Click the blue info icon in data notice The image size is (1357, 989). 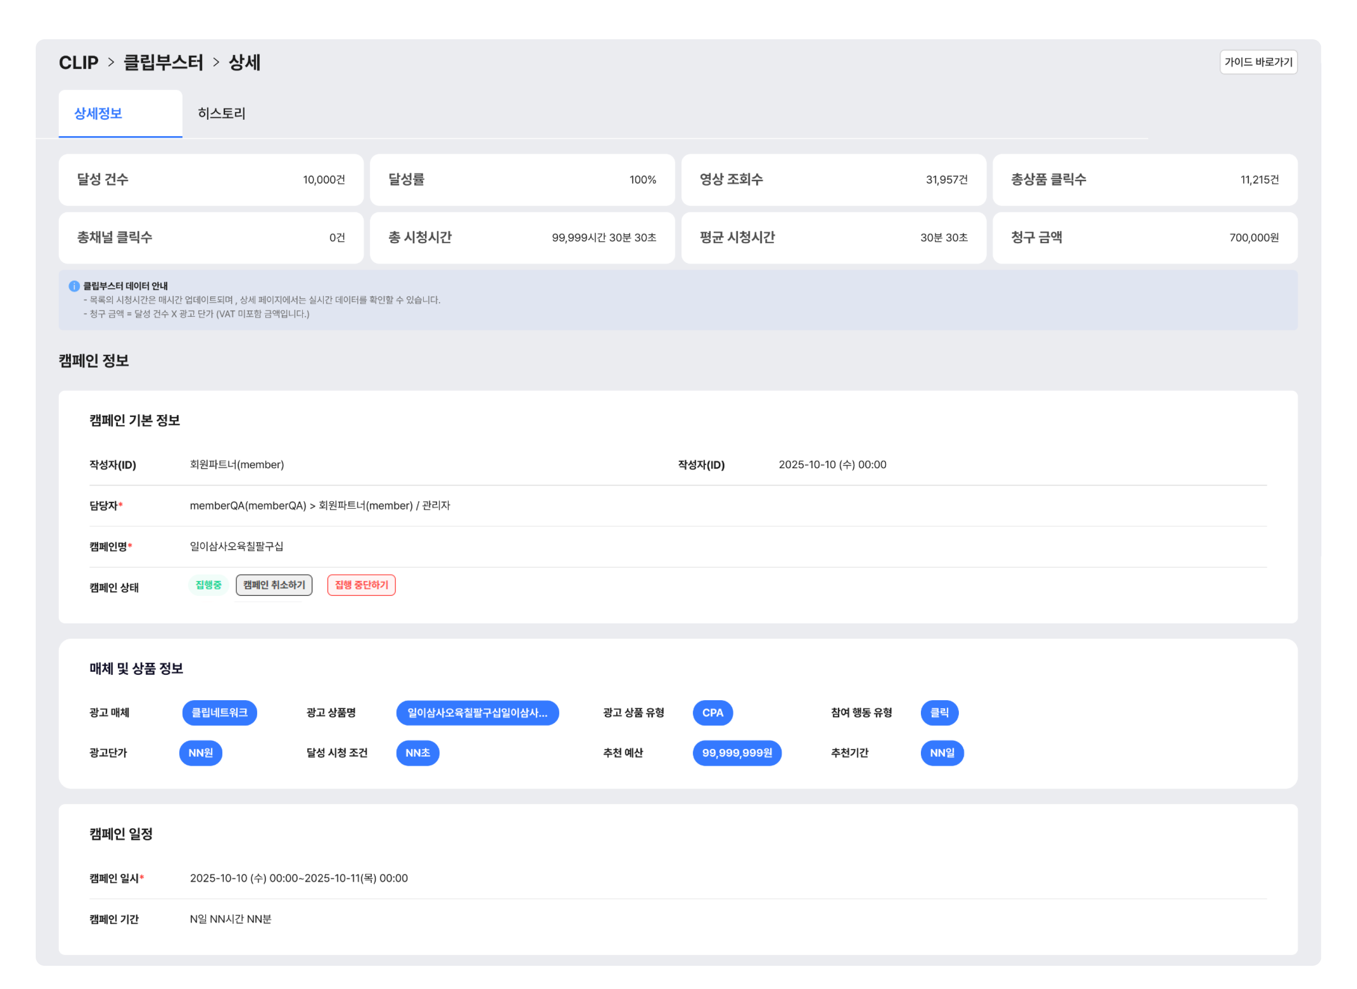tap(74, 286)
